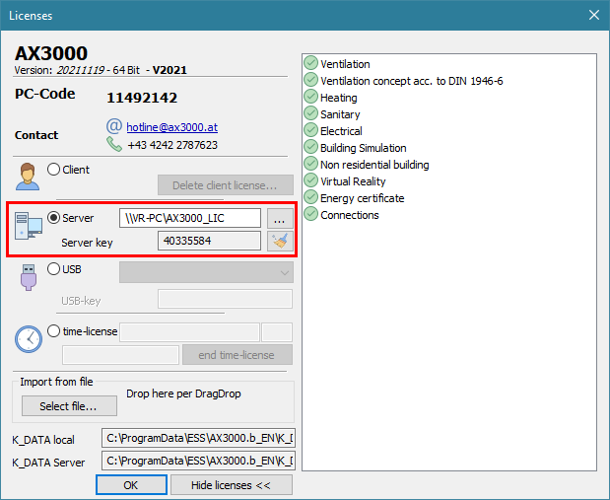Select the USB license radio button
610x500 pixels.
pos(53,269)
